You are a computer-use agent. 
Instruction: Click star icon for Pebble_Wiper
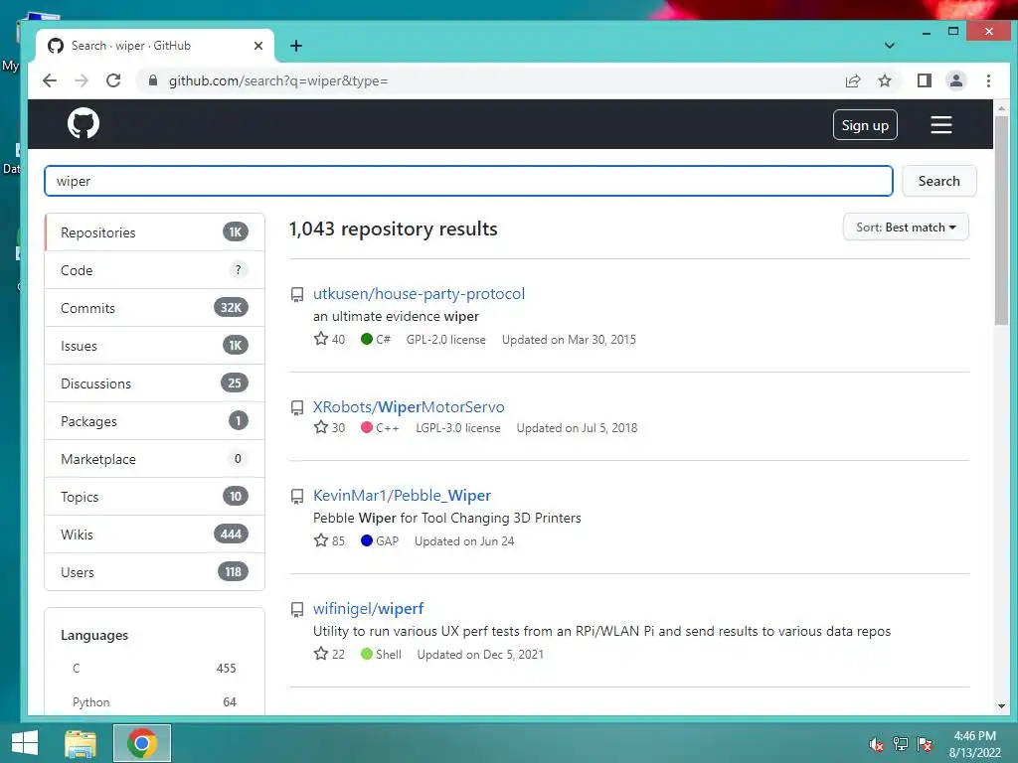pos(321,540)
